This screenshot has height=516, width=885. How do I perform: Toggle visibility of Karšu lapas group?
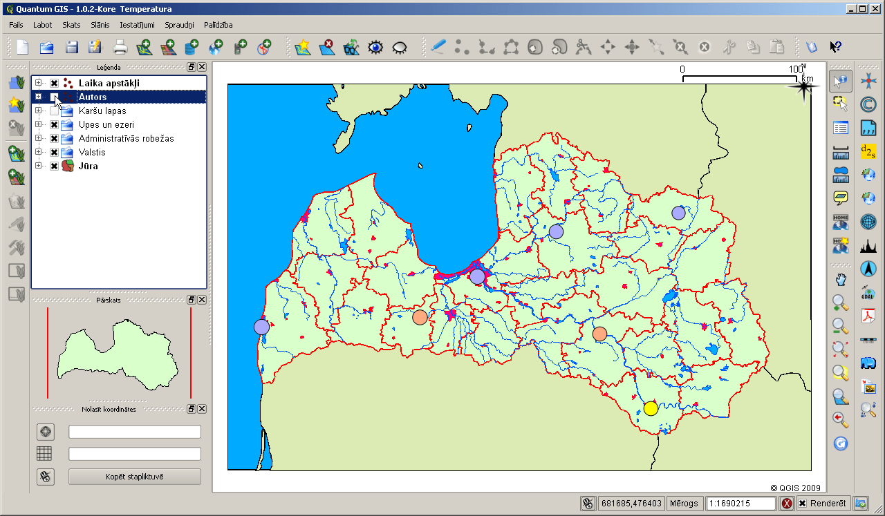(x=54, y=111)
